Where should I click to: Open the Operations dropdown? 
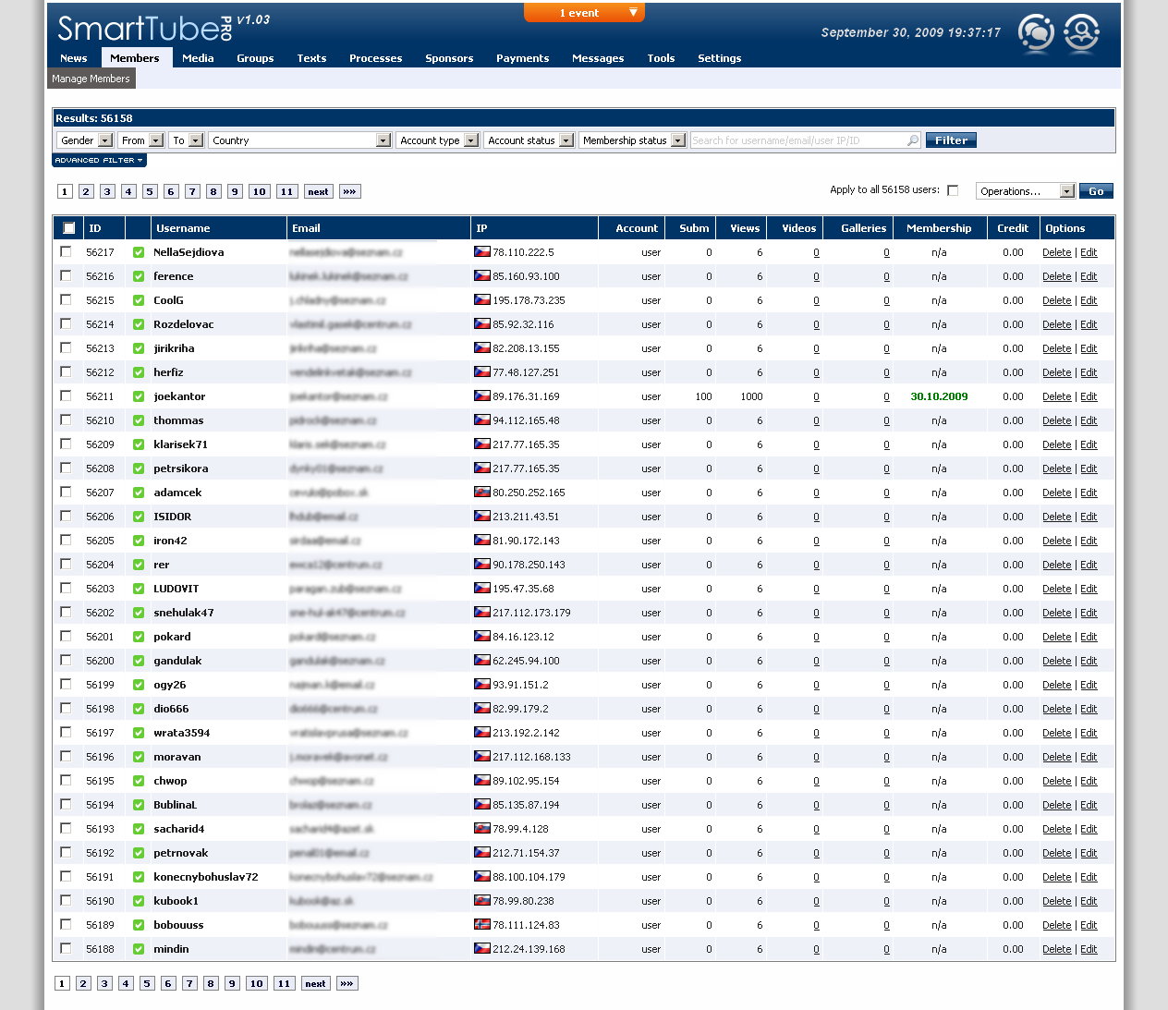tap(1026, 191)
